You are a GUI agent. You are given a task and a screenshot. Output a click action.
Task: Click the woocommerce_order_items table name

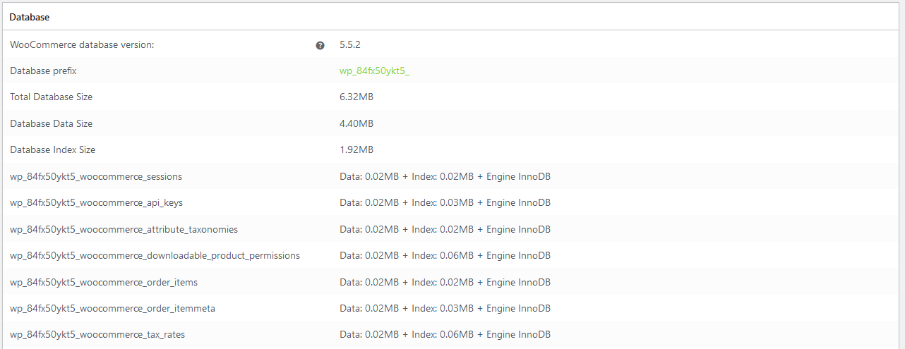(104, 282)
